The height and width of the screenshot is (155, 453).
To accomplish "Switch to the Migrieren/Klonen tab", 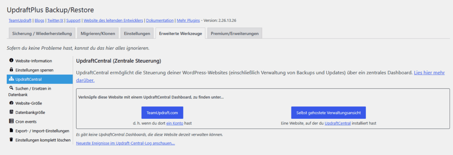I will 98,33.
